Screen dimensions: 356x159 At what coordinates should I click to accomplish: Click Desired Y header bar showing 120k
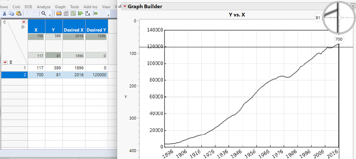[97, 37]
